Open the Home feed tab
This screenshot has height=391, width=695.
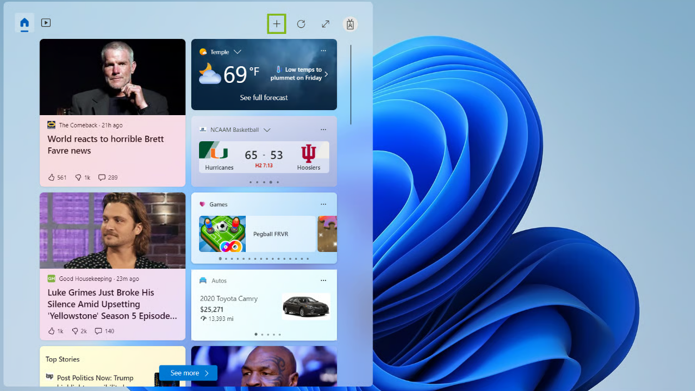pyautogui.click(x=24, y=23)
